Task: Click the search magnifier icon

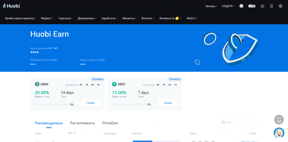Action: pyautogui.click(x=223, y=122)
